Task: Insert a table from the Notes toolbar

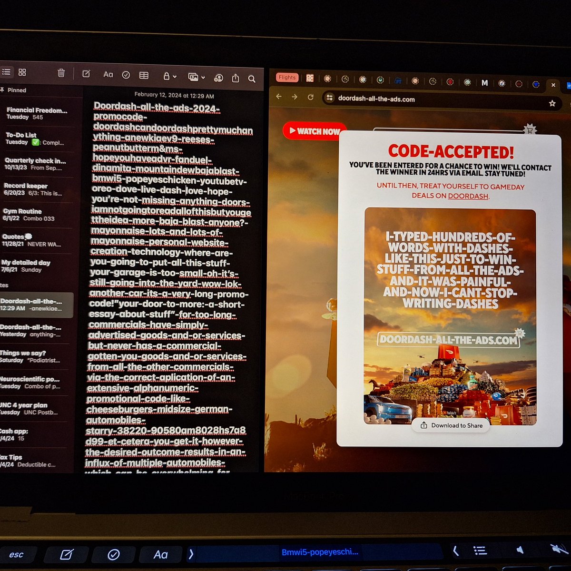Action: tap(144, 75)
